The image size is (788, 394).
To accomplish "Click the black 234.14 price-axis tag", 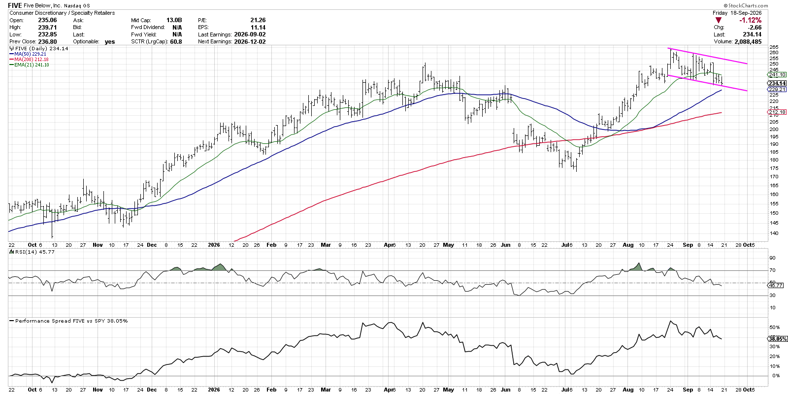I will 778,84.
